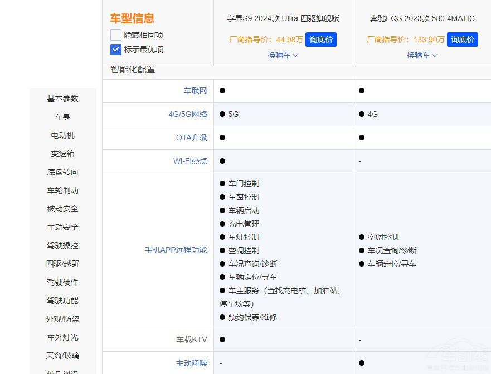Screen dimensions: 491x374
Task: Open the 车联网 parameter link
Action: tap(195, 91)
